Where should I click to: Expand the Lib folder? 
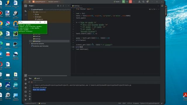34,14
